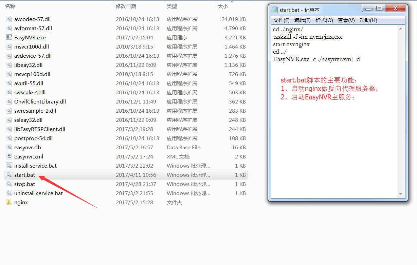Click the libEasyRTSPClient.dll file icon
This screenshot has width=417, height=265.
click(x=9, y=129)
